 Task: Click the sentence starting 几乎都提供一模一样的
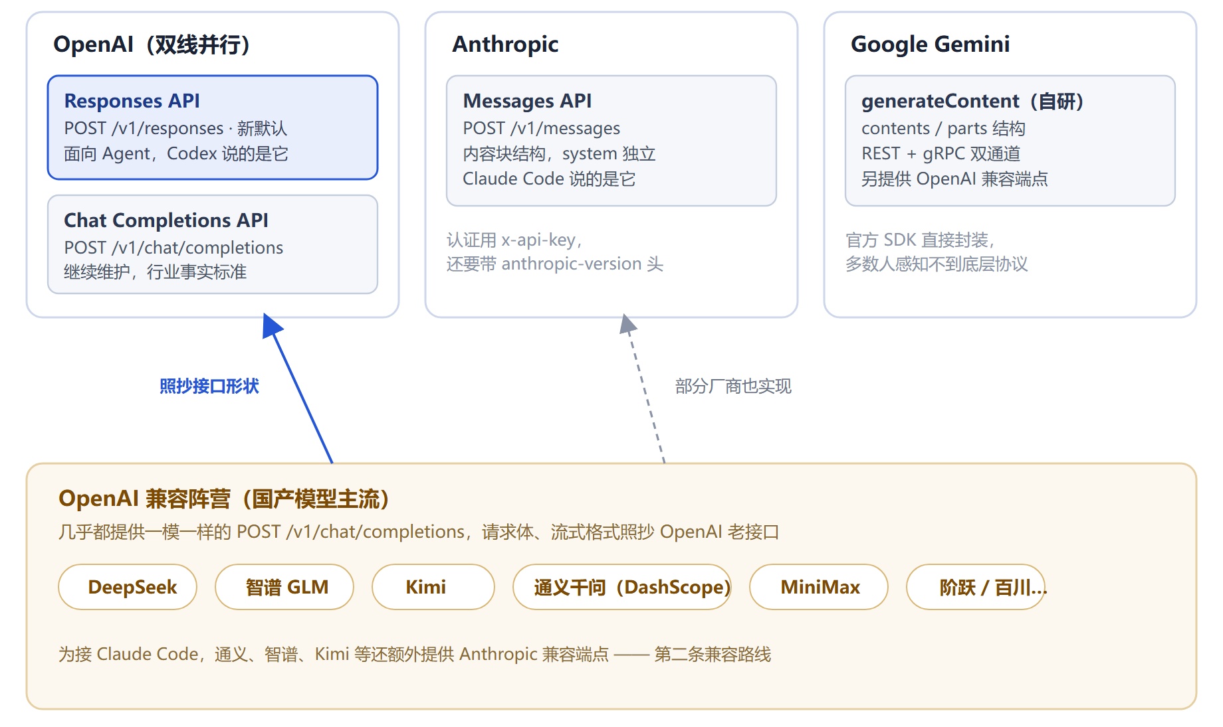click(x=419, y=532)
